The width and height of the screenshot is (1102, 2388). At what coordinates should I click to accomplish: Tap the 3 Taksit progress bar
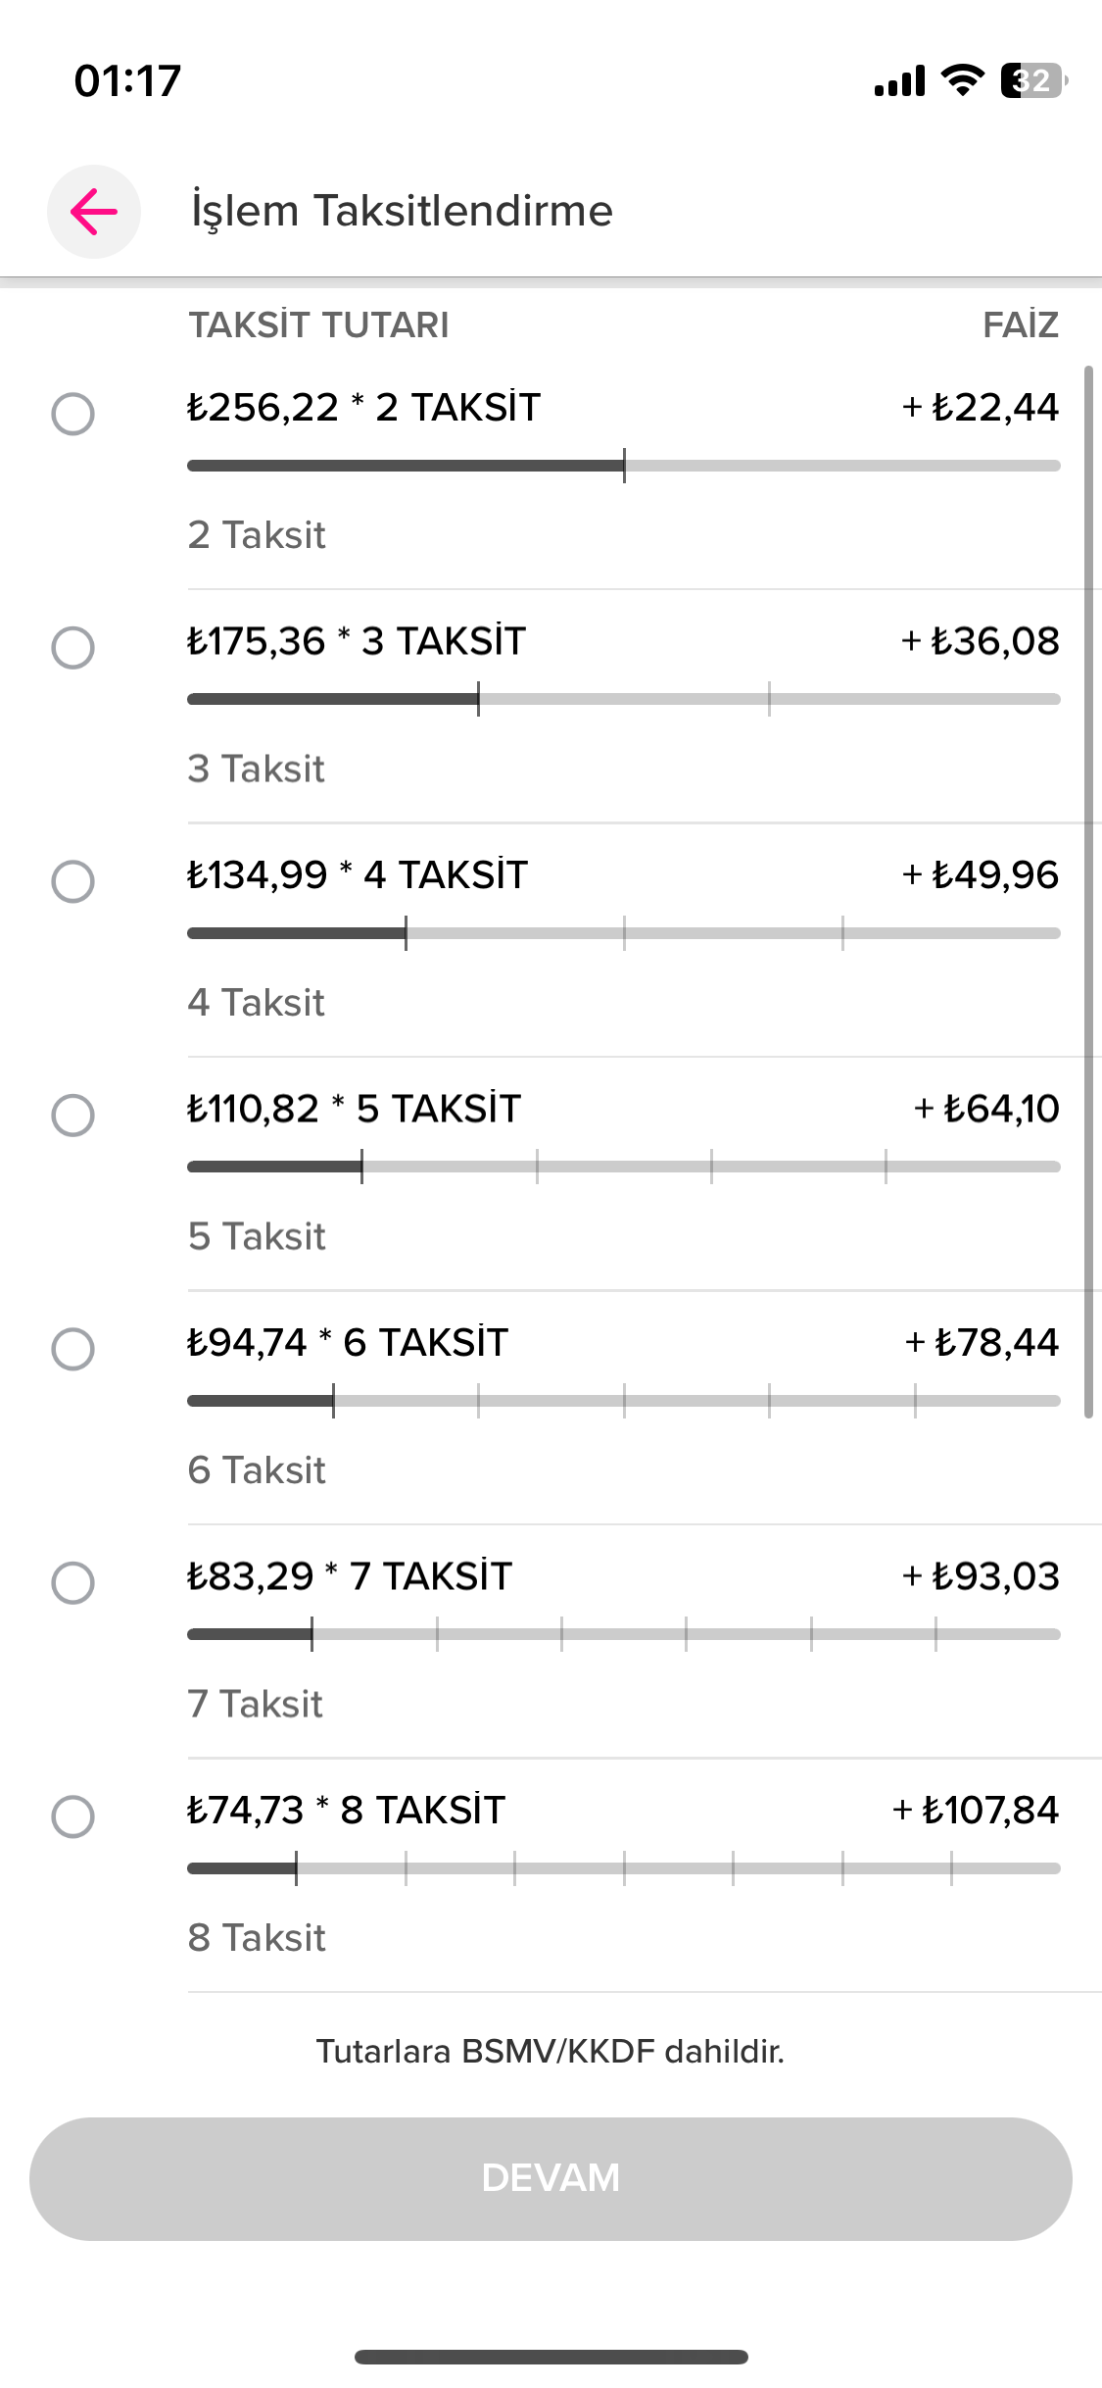[623, 699]
